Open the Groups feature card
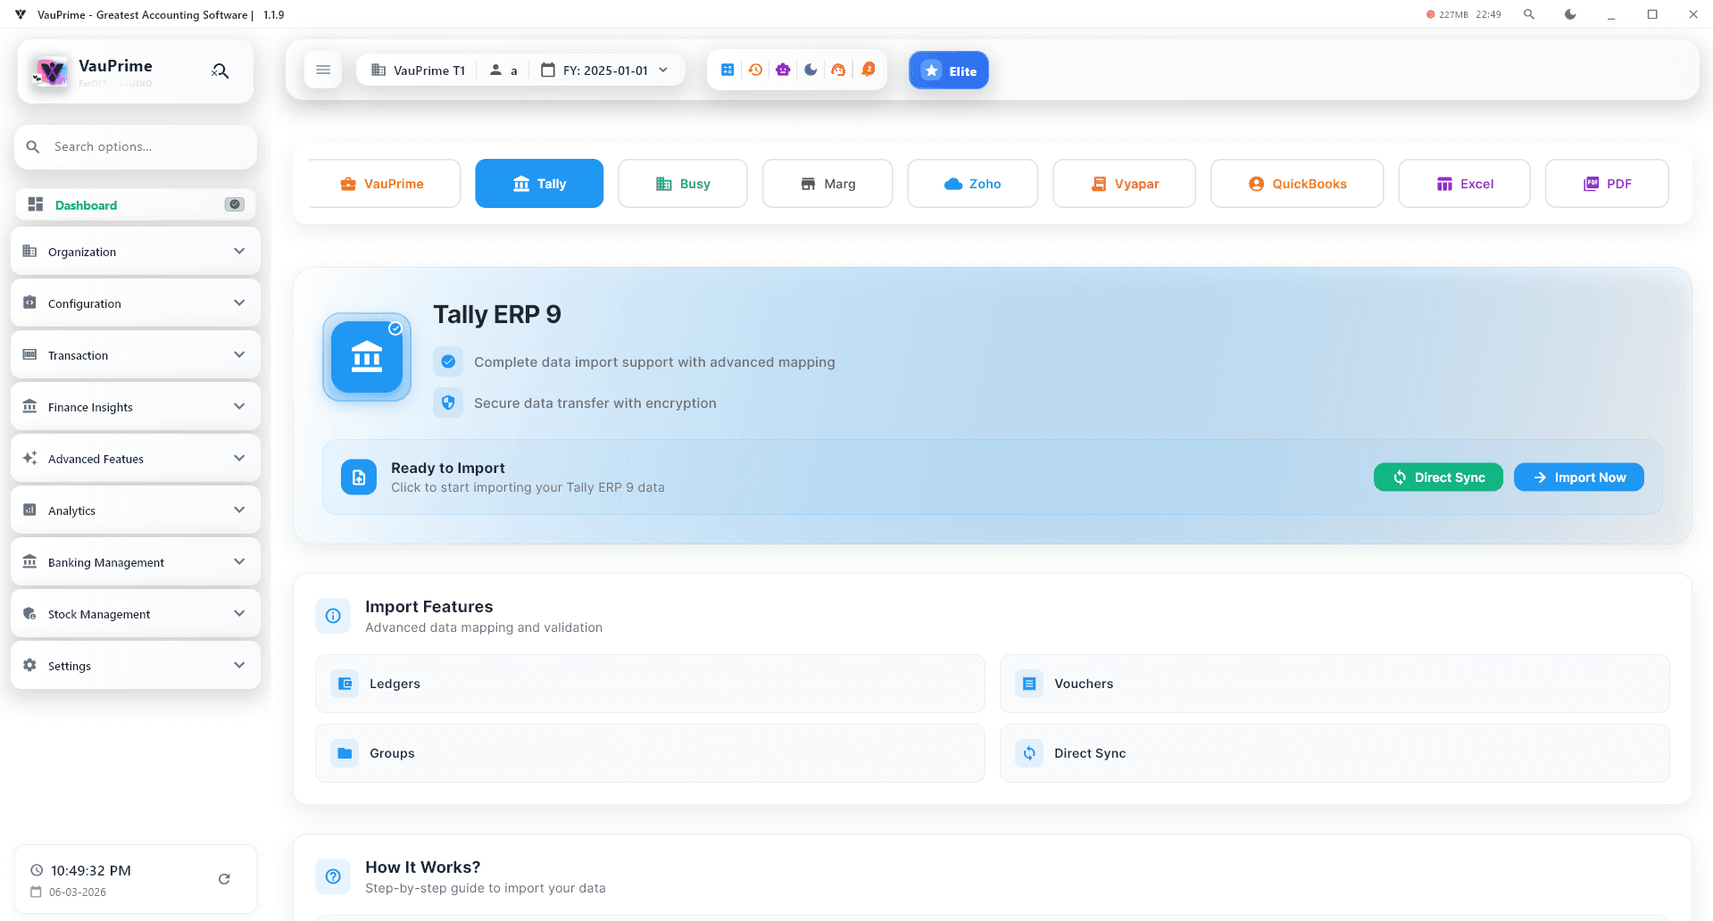 click(650, 753)
